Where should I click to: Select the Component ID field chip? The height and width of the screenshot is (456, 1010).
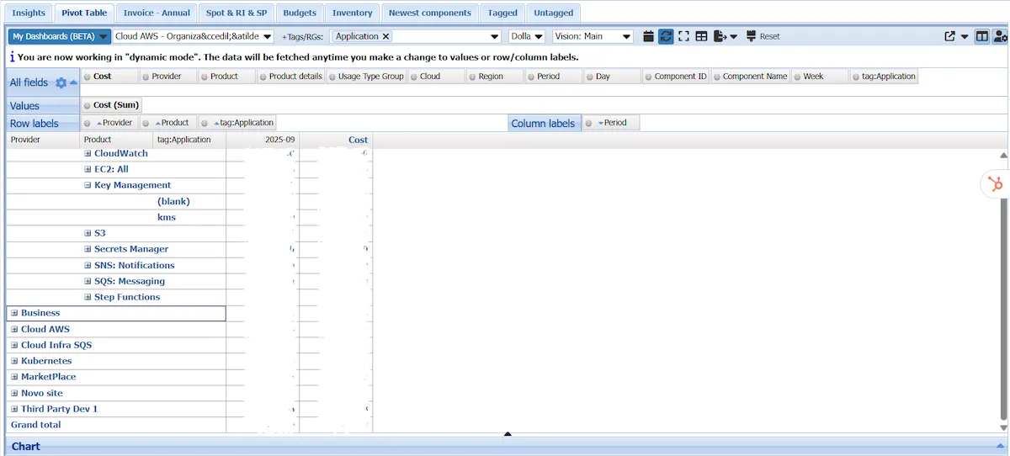pyautogui.click(x=676, y=76)
